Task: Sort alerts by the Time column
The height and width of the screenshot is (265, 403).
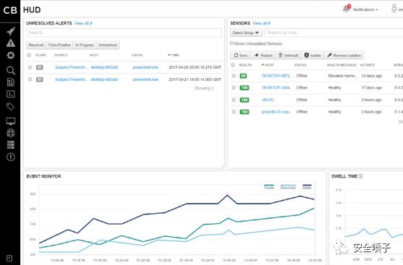Action: (174, 55)
